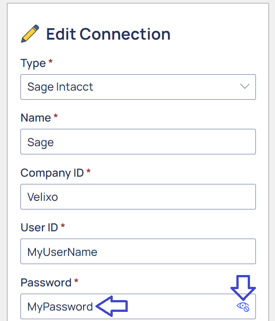Click the User ID label
Viewport: 275px width, 321px height.
pyautogui.click(x=39, y=228)
